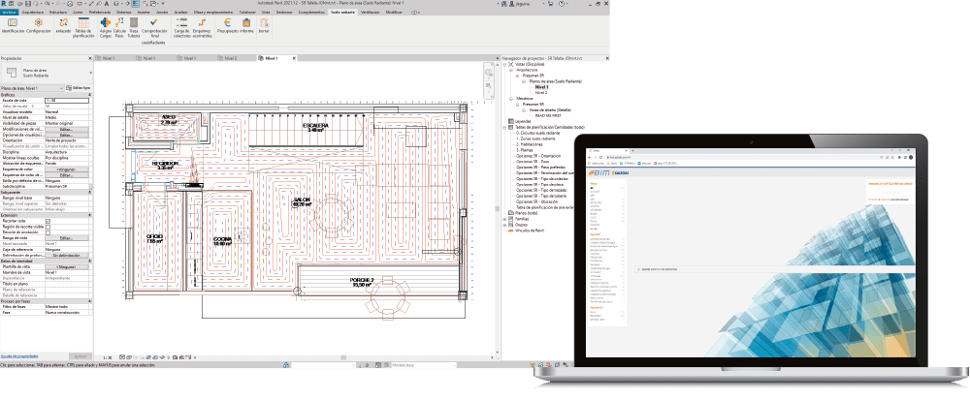Viewport: 970px width, 400px height.
Task: Toggle the Recortar vista checkbox
Action: click(x=48, y=220)
